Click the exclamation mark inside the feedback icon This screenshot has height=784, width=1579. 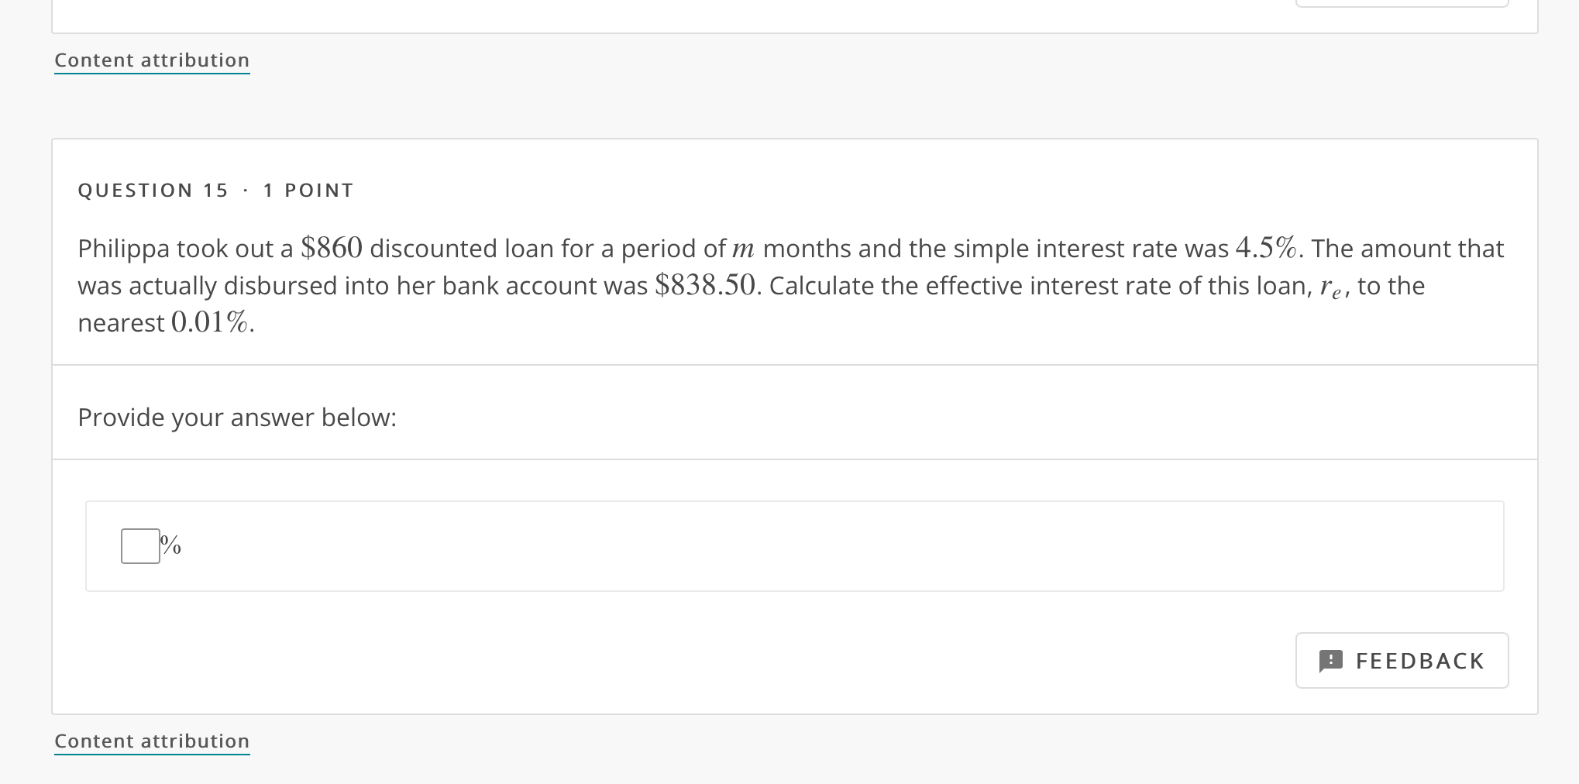click(1330, 660)
